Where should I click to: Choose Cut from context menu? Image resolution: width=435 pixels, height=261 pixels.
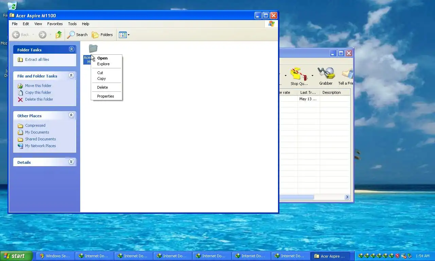click(x=107, y=73)
